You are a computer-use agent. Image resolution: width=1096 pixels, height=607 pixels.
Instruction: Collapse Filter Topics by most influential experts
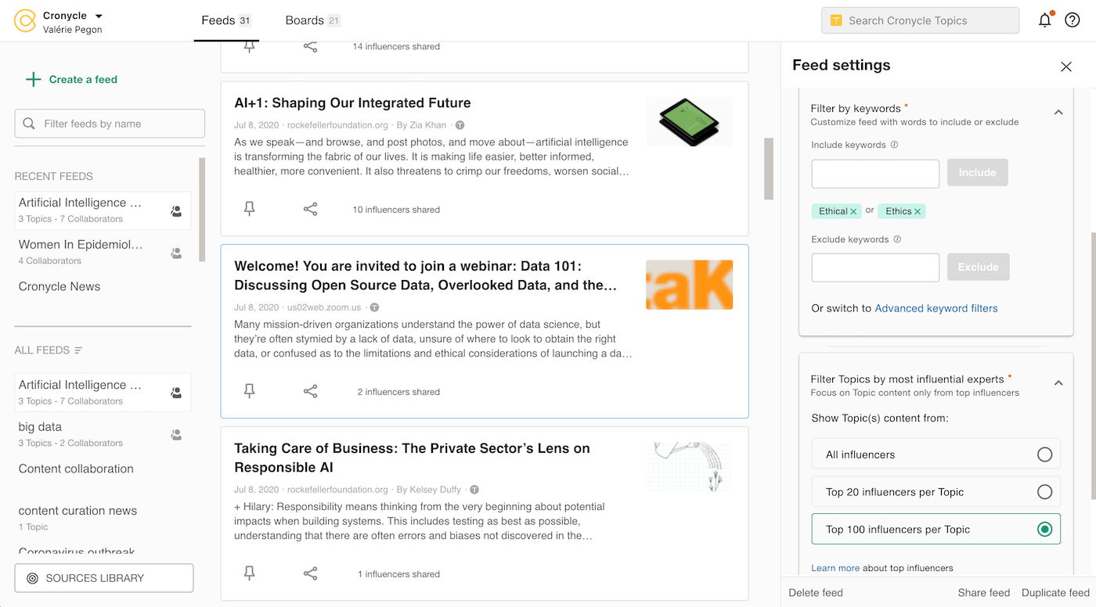[1058, 383]
